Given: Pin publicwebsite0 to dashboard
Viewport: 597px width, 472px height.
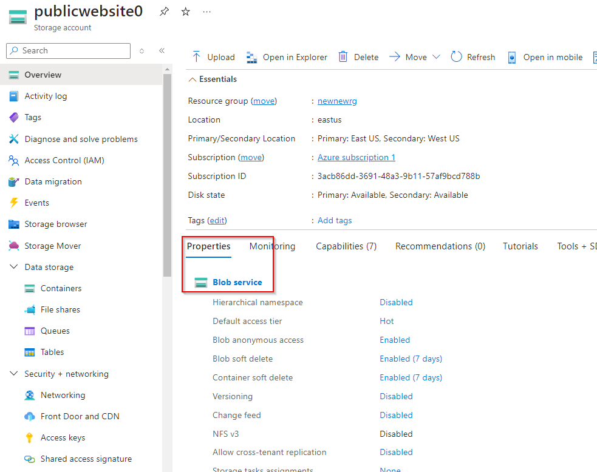Looking at the screenshot, I should click(164, 12).
